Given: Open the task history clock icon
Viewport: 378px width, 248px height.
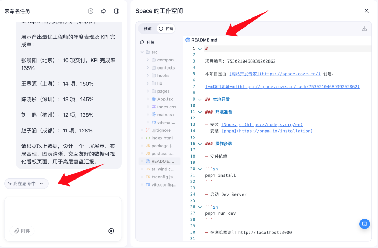Looking at the screenshot, I should point(90,11).
